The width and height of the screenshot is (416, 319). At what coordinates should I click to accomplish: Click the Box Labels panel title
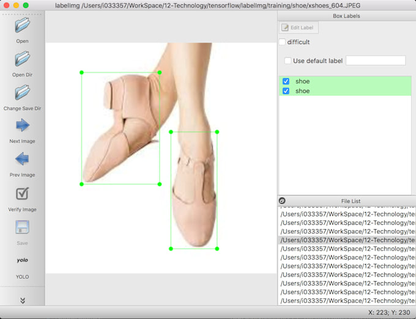pyautogui.click(x=346, y=16)
